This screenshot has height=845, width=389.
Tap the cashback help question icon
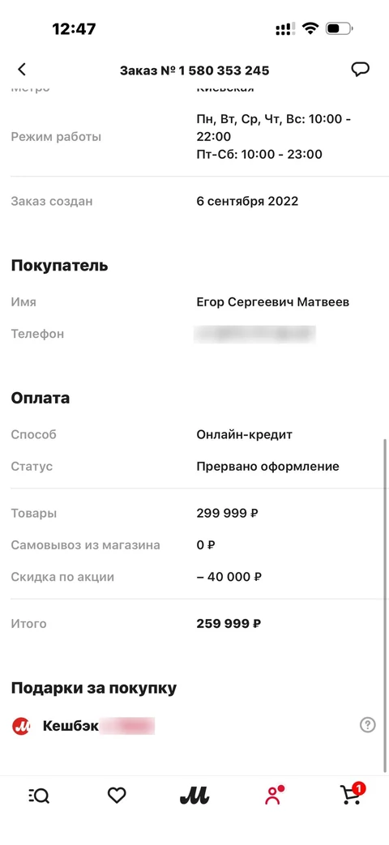click(x=367, y=725)
